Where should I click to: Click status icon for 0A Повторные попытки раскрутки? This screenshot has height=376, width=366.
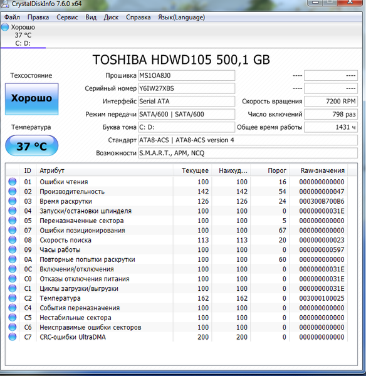(x=13, y=259)
